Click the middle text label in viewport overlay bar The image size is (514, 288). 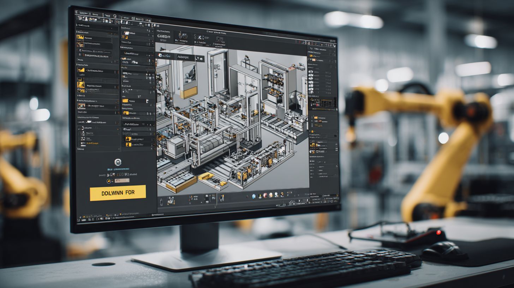click(x=183, y=57)
